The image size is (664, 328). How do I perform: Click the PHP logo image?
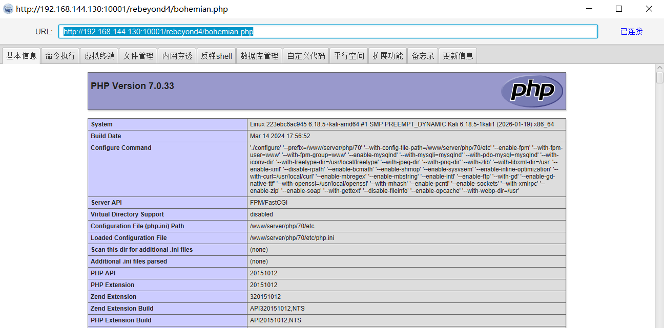(532, 91)
